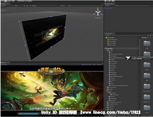Toggle the Local handle rotation button
The width and height of the screenshot is (153, 117).
tap(28, 1)
